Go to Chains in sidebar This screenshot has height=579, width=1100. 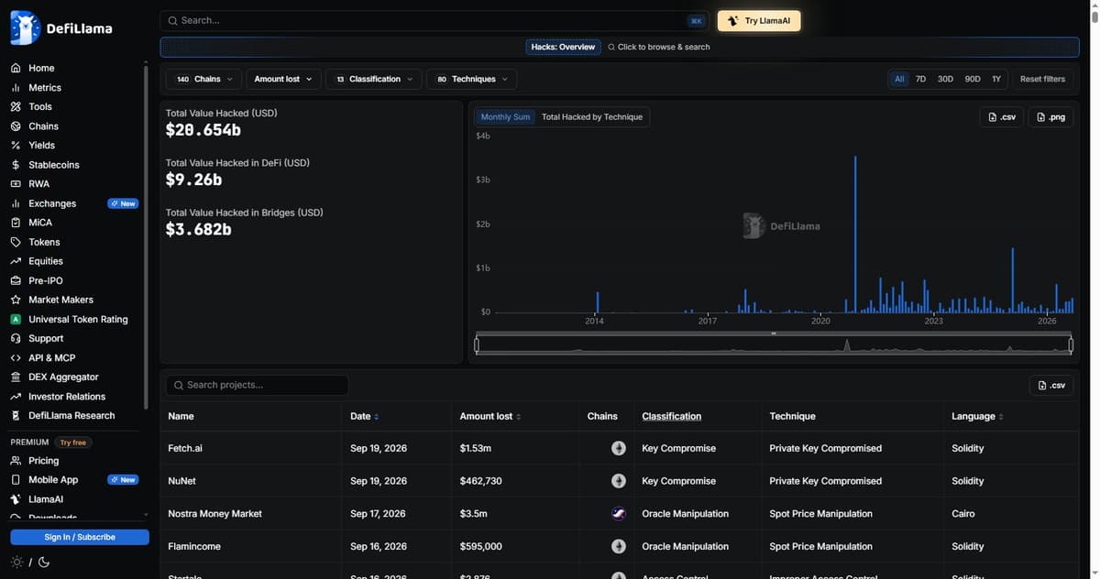tap(43, 126)
